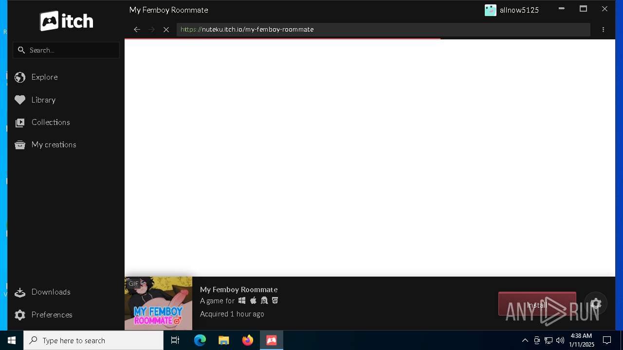The height and width of the screenshot is (350, 623).
Task: Click the network tray icon
Action: 549,340
